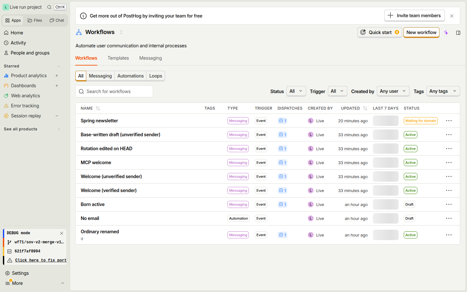467x292 pixels.
Task: Open actions menu for No email
Action: pyautogui.click(x=449, y=218)
